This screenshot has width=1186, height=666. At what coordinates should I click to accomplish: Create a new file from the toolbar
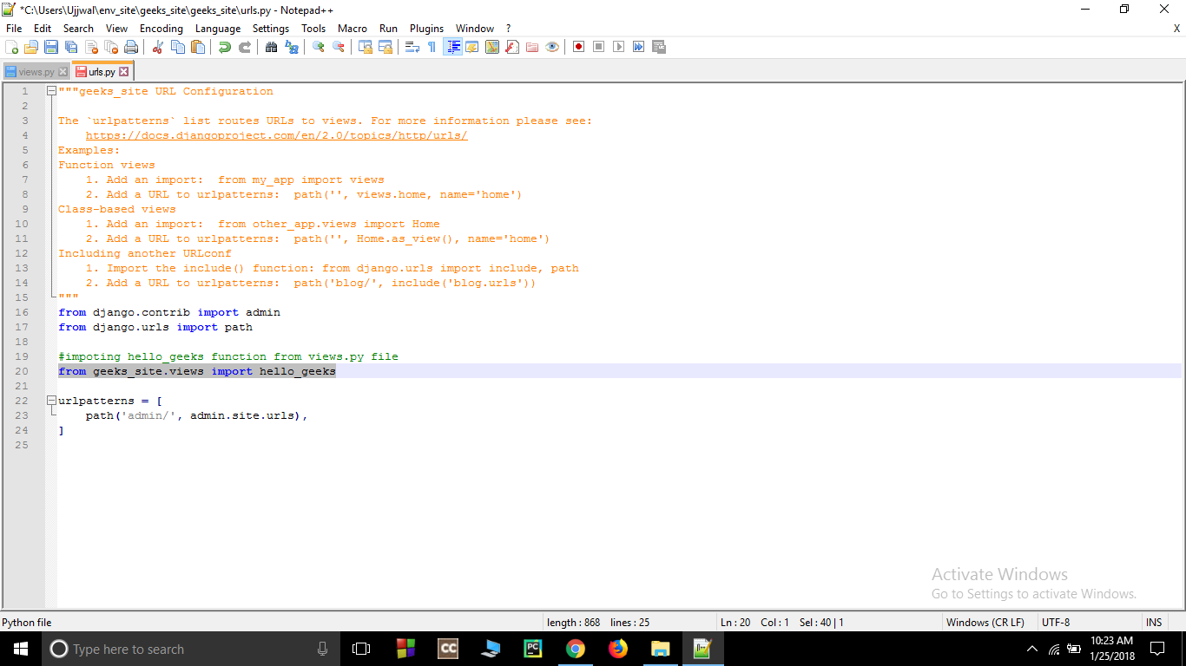tap(11, 47)
